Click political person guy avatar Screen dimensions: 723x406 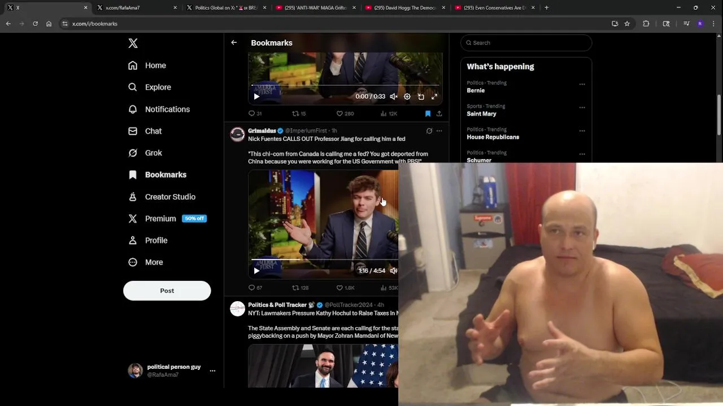click(x=135, y=370)
